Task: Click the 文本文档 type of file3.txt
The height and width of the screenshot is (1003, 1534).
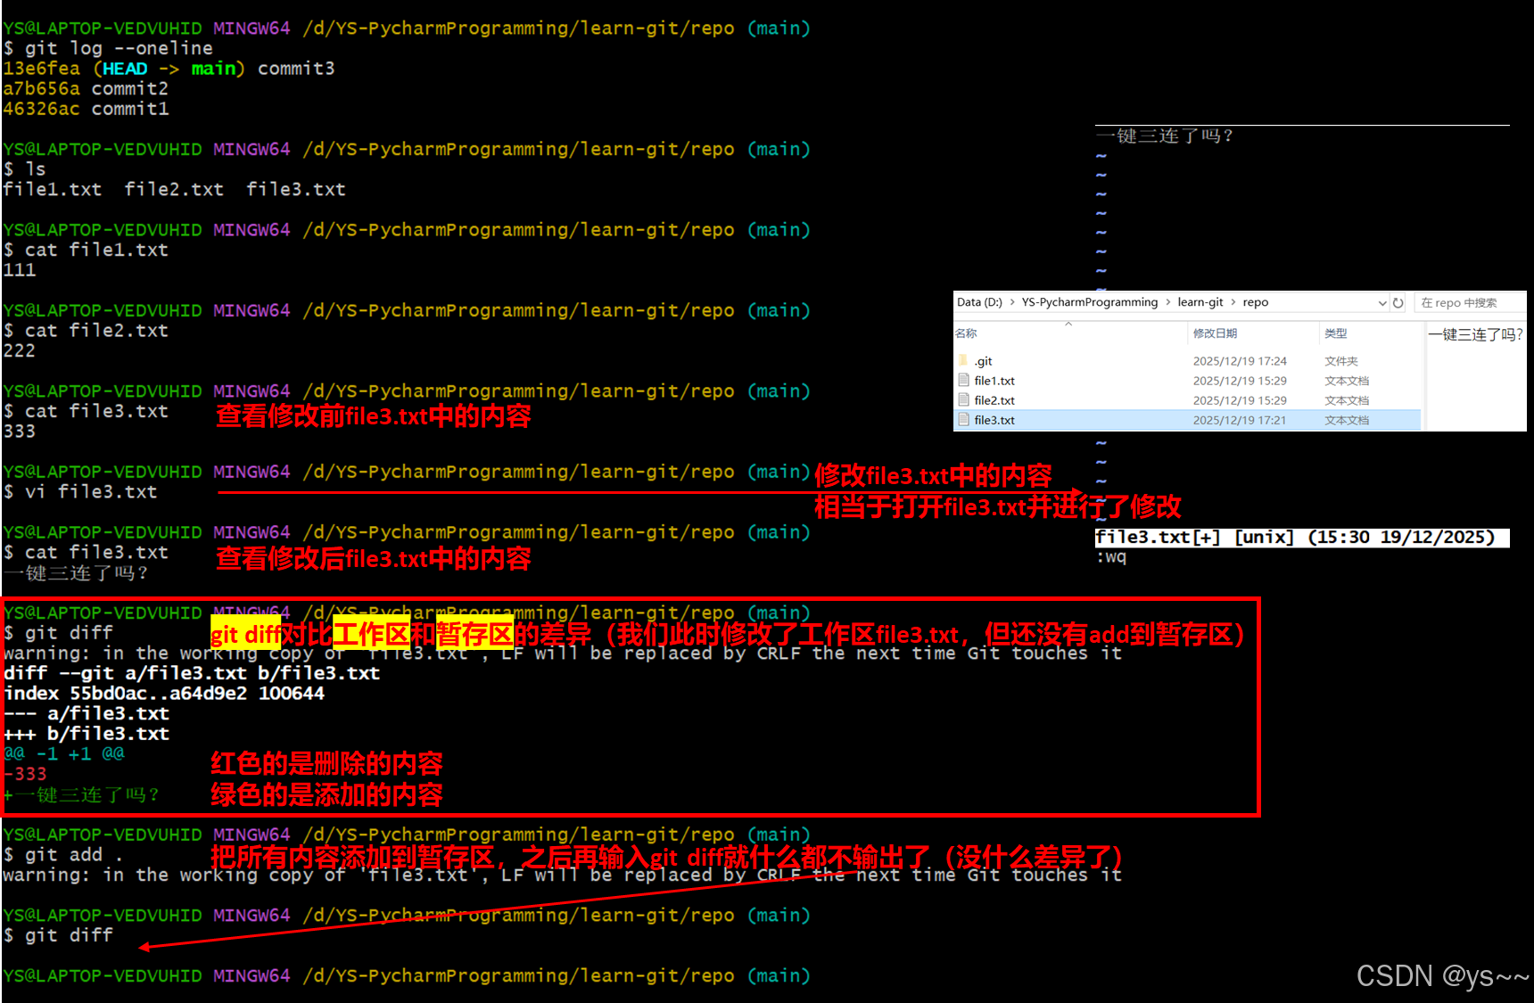Action: click(1347, 420)
